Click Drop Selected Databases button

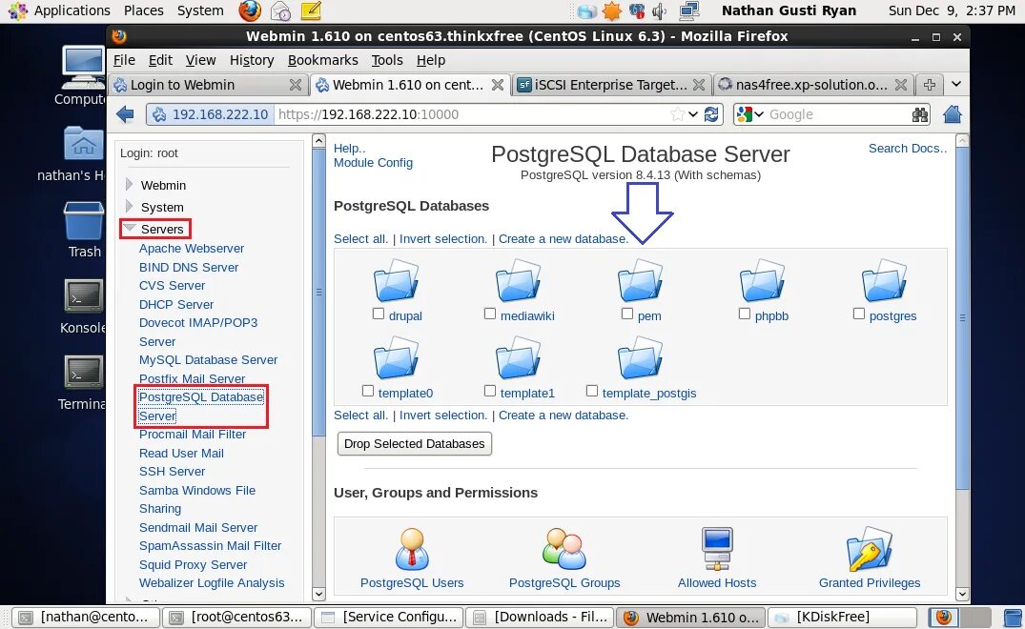pos(415,443)
